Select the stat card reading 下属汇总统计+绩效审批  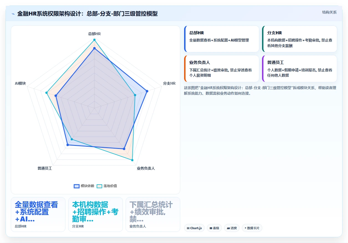(x=153, y=214)
